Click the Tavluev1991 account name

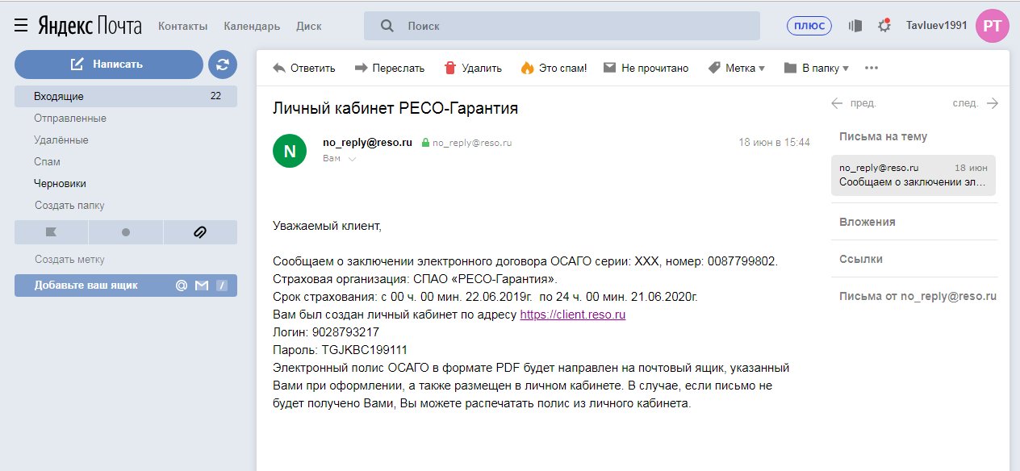(x=936, y=26)
